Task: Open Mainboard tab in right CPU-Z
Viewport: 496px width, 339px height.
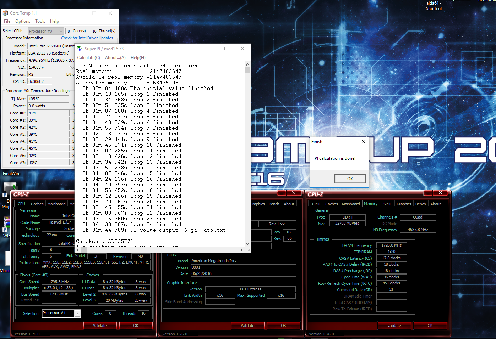Action: [351, 204]
